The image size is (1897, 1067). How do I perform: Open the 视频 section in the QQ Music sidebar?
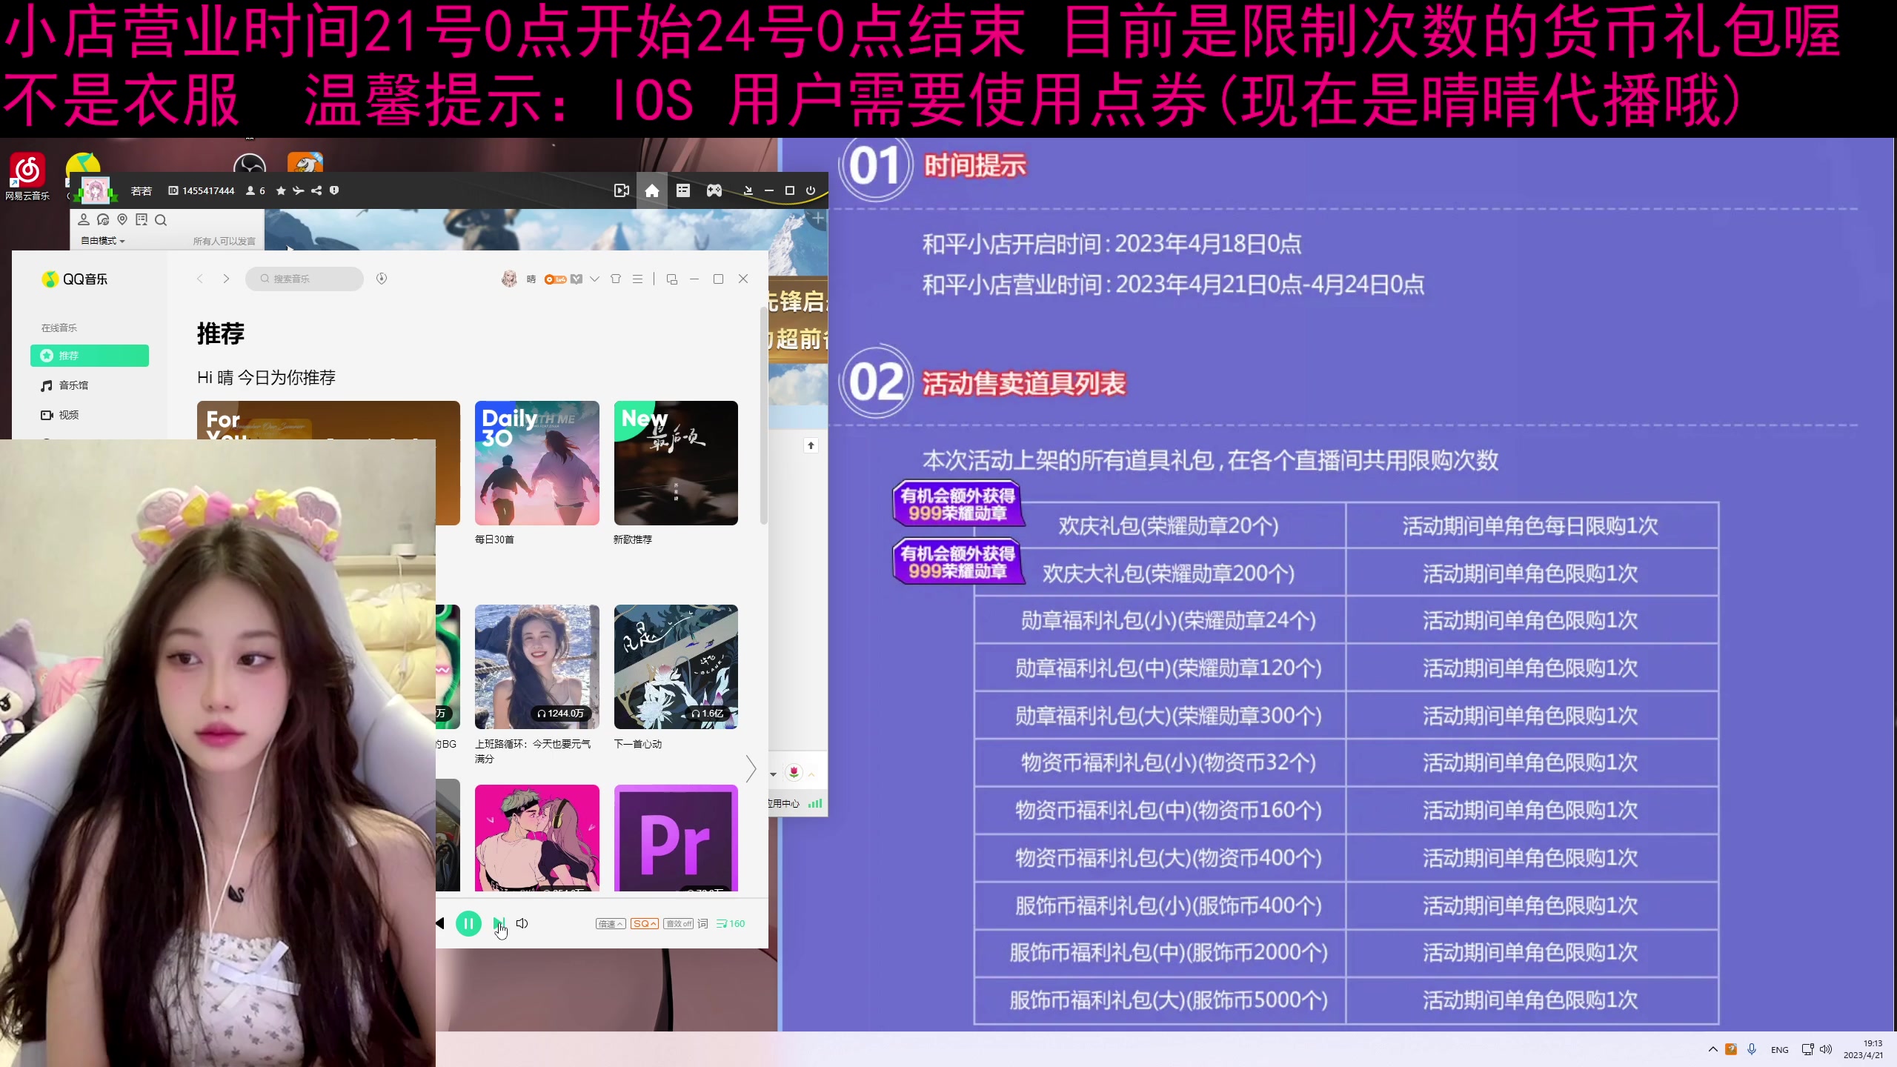pyautogui.click(x=69, y=415)
